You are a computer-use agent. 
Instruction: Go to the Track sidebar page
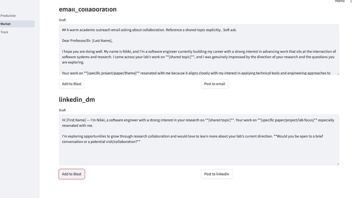(x=4, y=32)
